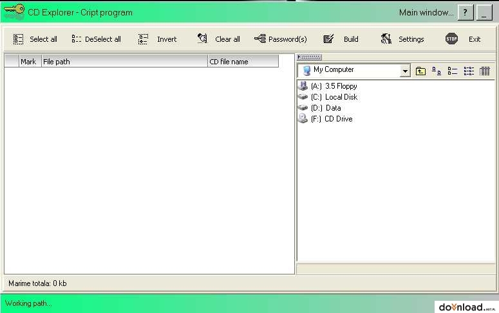Image resolution: width=499 pixels, height=313 pixels.
Task: Click the Marime totala: 0 kb status text
Action: tap(37, 283)
